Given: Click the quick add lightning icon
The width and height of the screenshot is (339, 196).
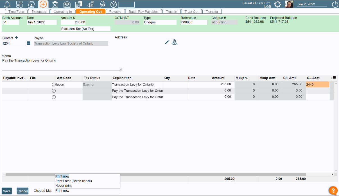Looking at the screenshot, I should [x=102, y=4].
